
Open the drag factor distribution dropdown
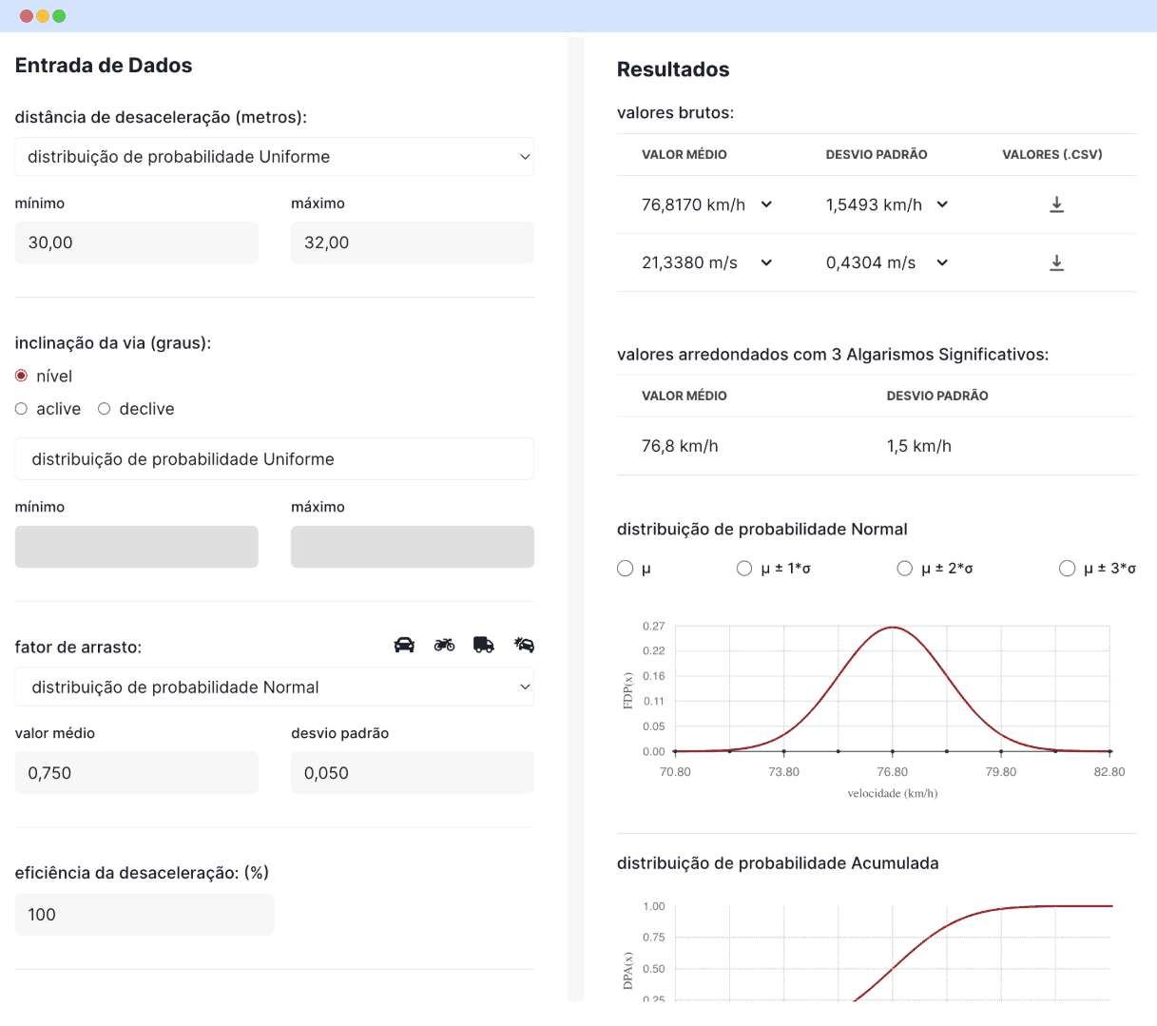click(274, 687)
